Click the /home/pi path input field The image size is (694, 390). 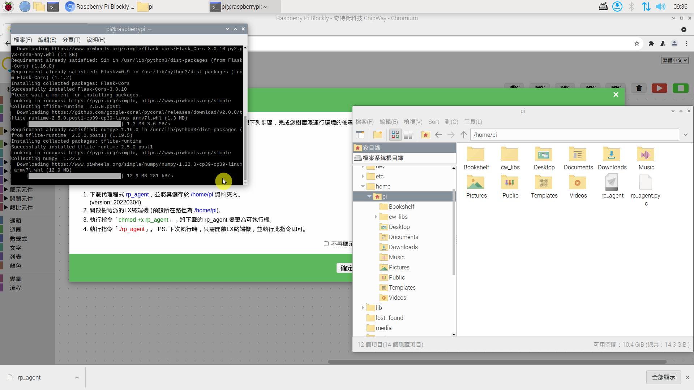click(574, 135)
